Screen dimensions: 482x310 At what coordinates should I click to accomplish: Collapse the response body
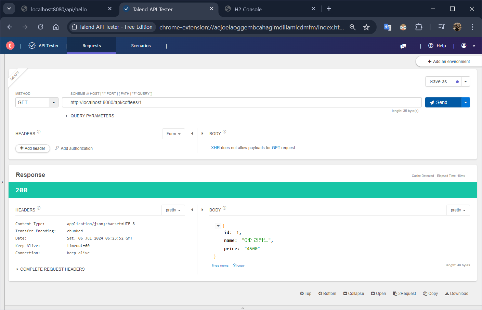(x=354, y=294)
